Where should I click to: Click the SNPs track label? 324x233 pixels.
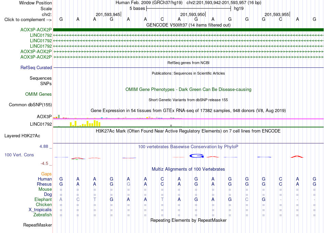(x=46, y=83)
